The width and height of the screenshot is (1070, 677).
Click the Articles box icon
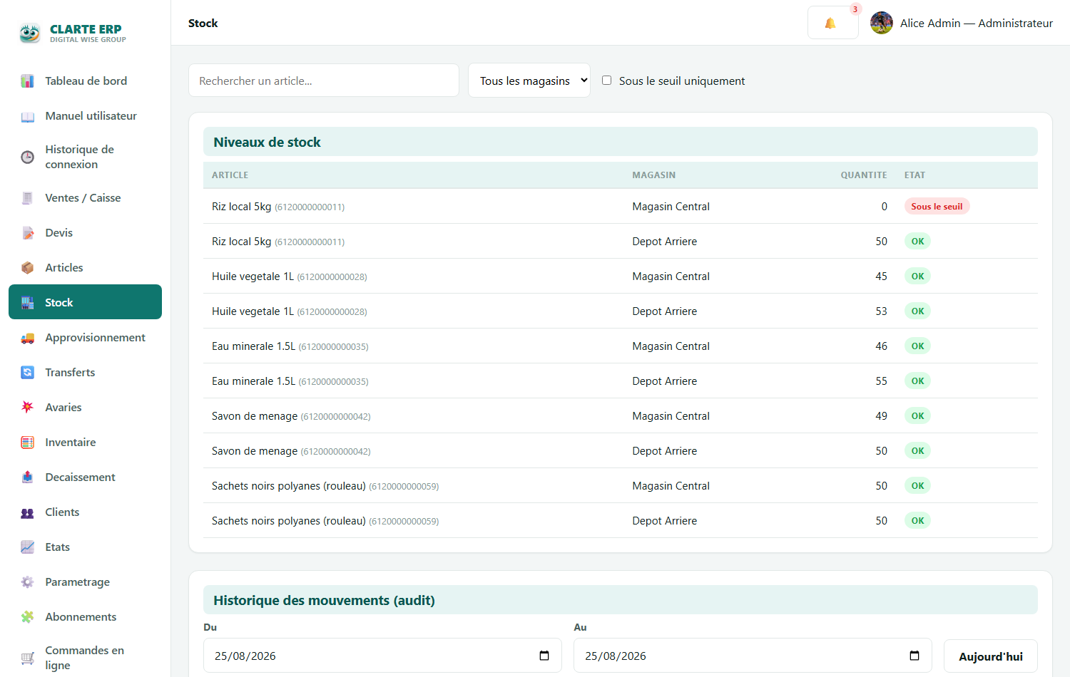tap(27, 268)
